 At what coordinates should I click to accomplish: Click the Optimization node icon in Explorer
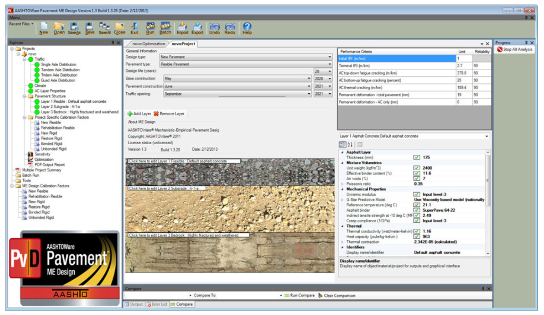point(31,160)
